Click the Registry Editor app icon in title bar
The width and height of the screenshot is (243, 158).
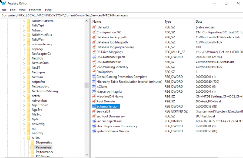[x=3, y=3]
